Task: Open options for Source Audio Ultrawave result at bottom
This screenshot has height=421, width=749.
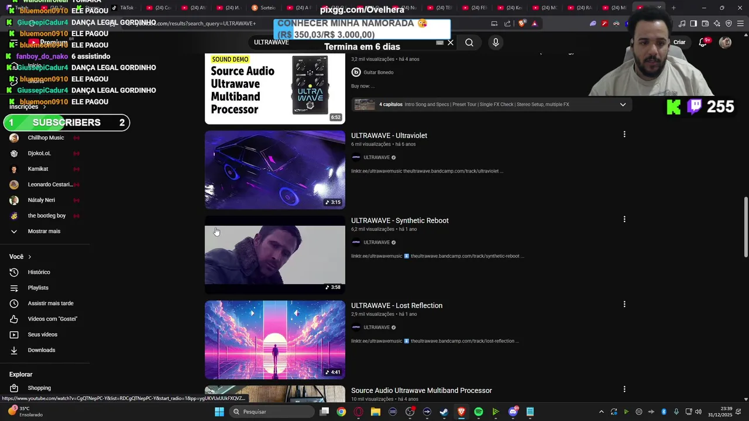Action: point(624,389)
